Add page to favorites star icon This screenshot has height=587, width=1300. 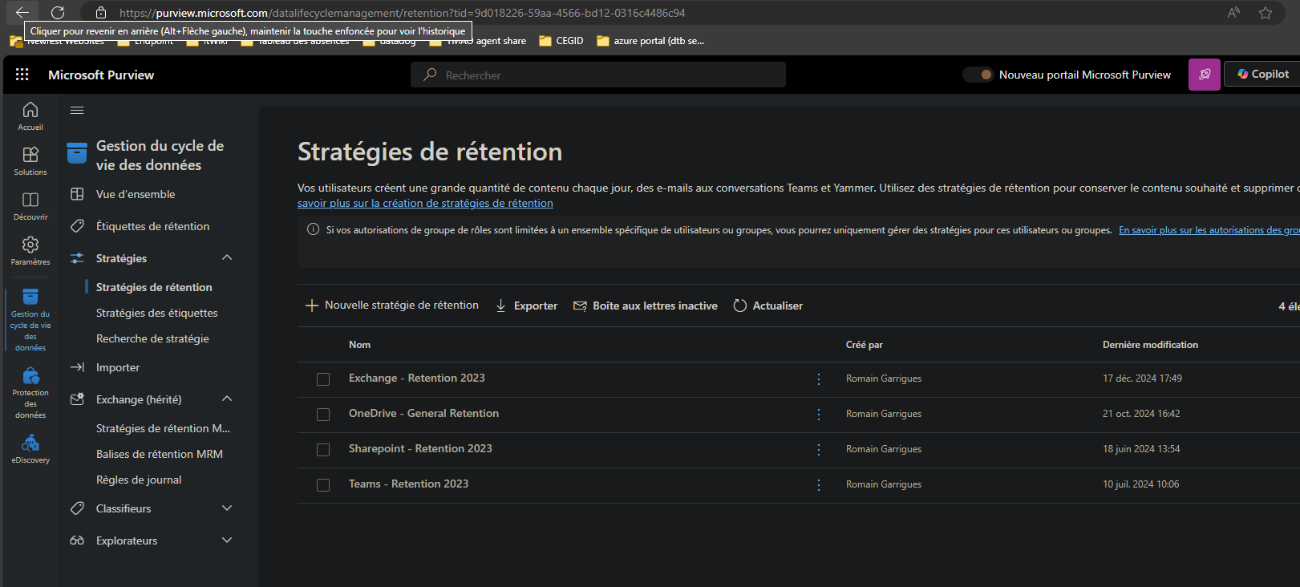pyautogui.click(x=1266, y=13)
